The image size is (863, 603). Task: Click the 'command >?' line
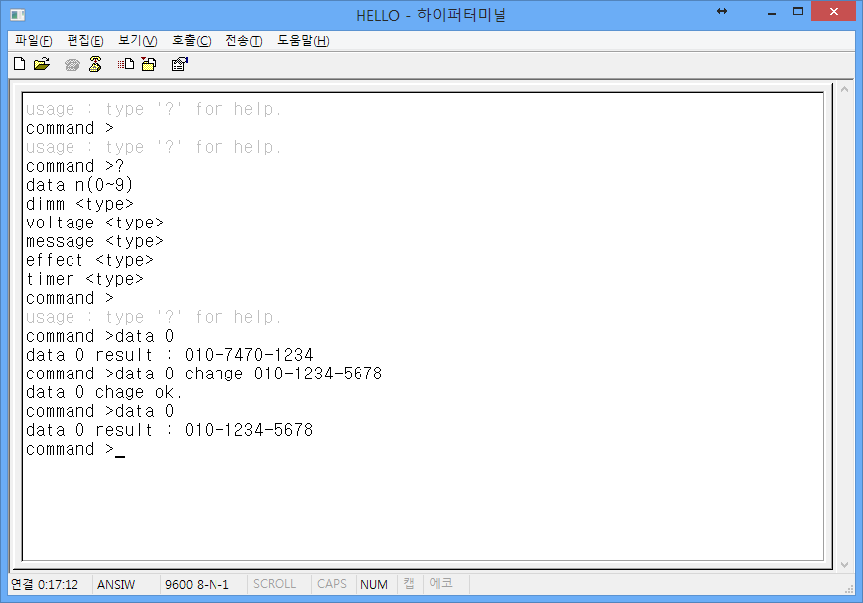(74, 166)
